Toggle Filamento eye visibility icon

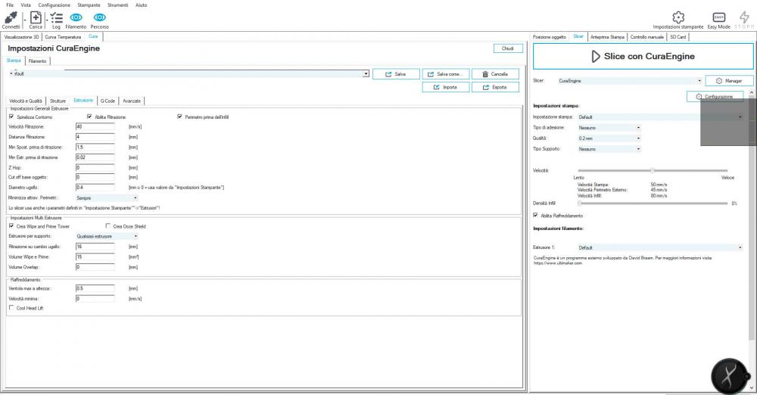(x=76, y=17)
